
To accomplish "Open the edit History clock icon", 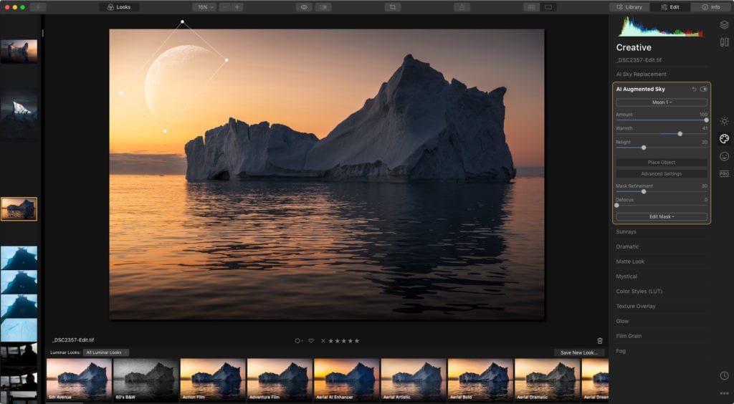I will point(724,375).
